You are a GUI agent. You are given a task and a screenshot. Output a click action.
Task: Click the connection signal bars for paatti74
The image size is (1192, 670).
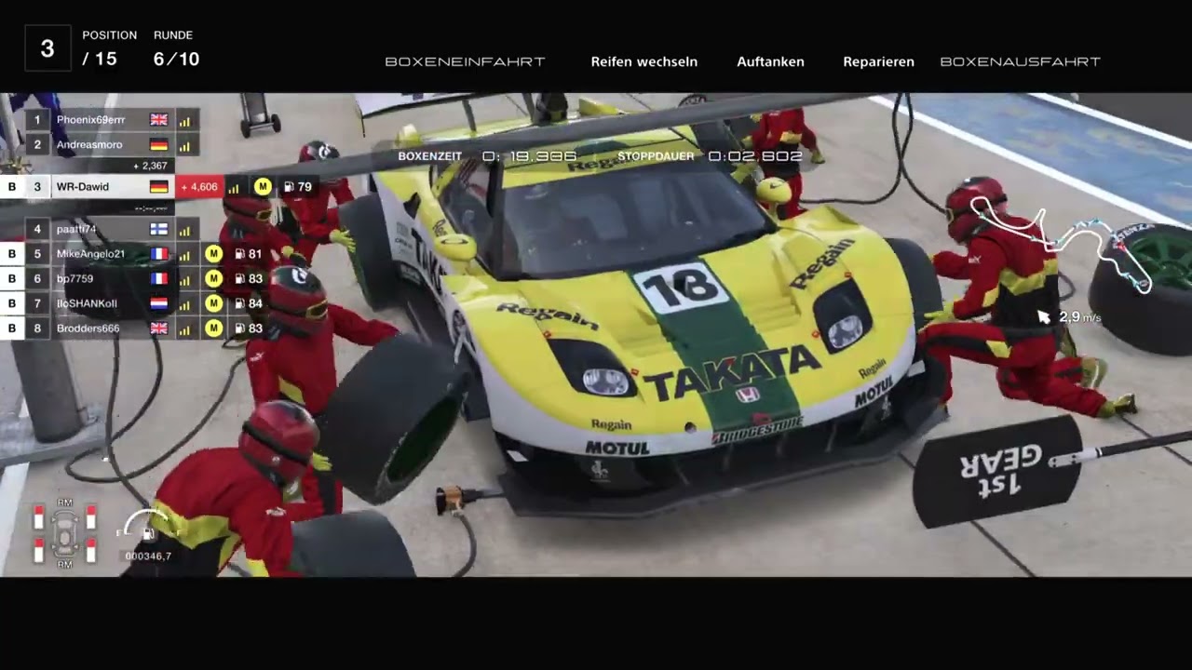pyautogui.click(x=184, y=229)
